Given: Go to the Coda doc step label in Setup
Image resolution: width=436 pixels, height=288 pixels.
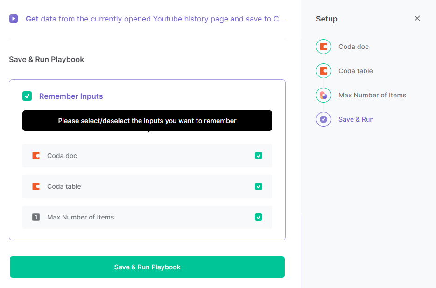Looking at the screenshot, I should (x=353, y=47).
